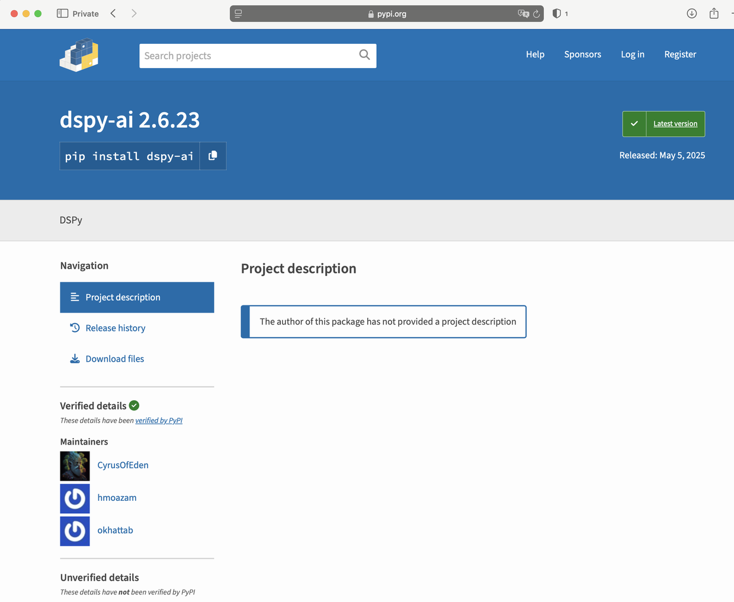Viewport: 734px width, 602px height.
Task: Click the Project description lines icon
Action: click(x=75, y=297)
